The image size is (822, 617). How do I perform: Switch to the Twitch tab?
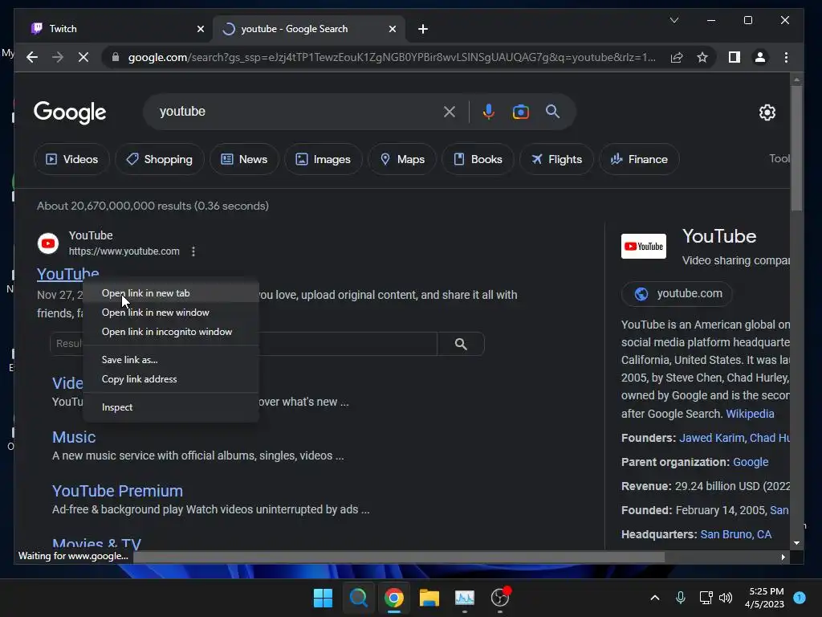(116, 29)
